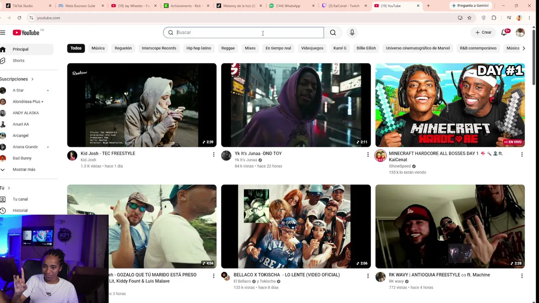This screenshot has height=303, width=539.
Task: Bookmark this page with the star icon
Action: (469, 18)
